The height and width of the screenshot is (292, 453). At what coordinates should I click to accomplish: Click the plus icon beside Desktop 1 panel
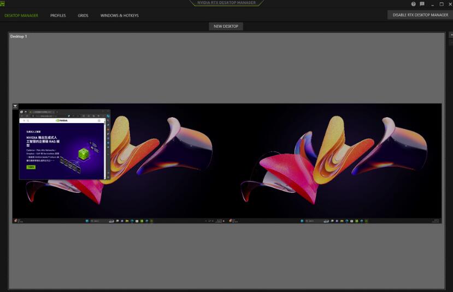pyautogui.click(x=451, y=35)
